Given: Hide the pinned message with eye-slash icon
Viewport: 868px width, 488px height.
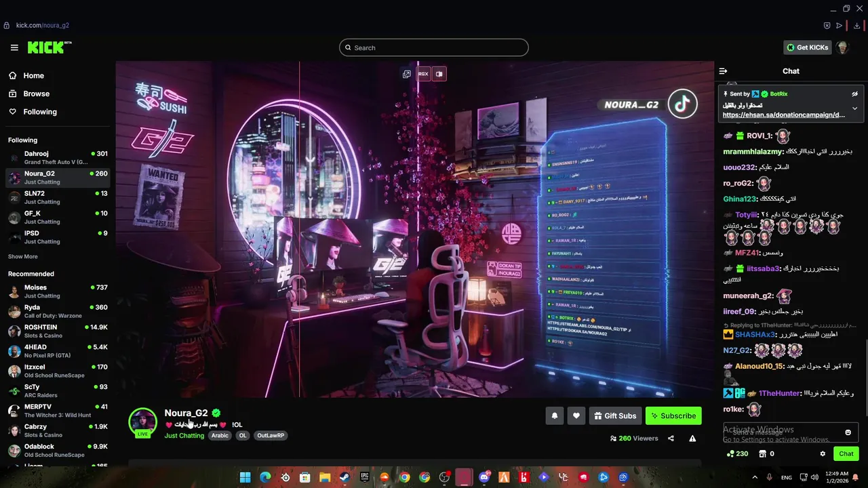Looking at the screenshot, I should point(854,94).
